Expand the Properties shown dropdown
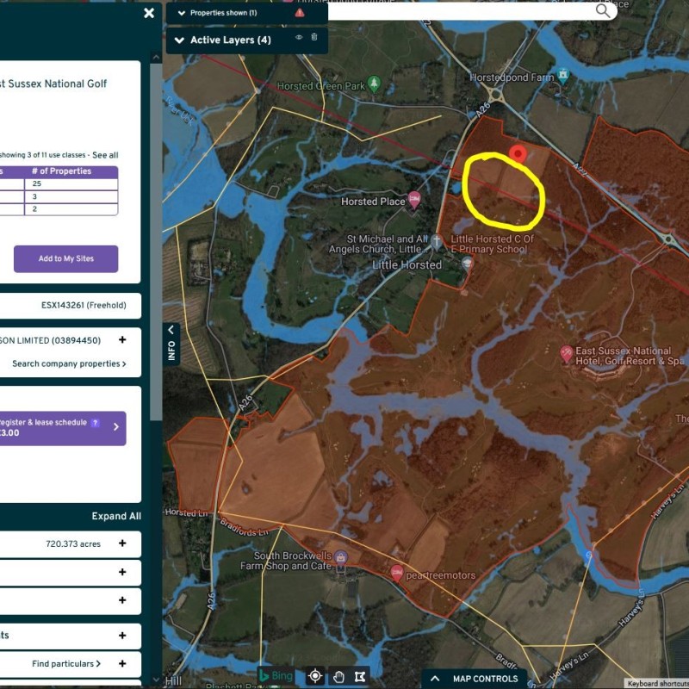This screenshot has height=689, width=689. pyautogui.click(x=181, y=13)
